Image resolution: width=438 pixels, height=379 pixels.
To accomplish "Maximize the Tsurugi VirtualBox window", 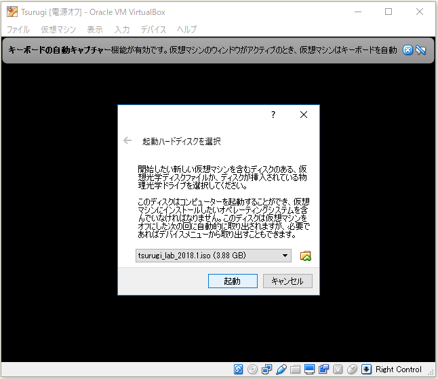I will (389, 12).
